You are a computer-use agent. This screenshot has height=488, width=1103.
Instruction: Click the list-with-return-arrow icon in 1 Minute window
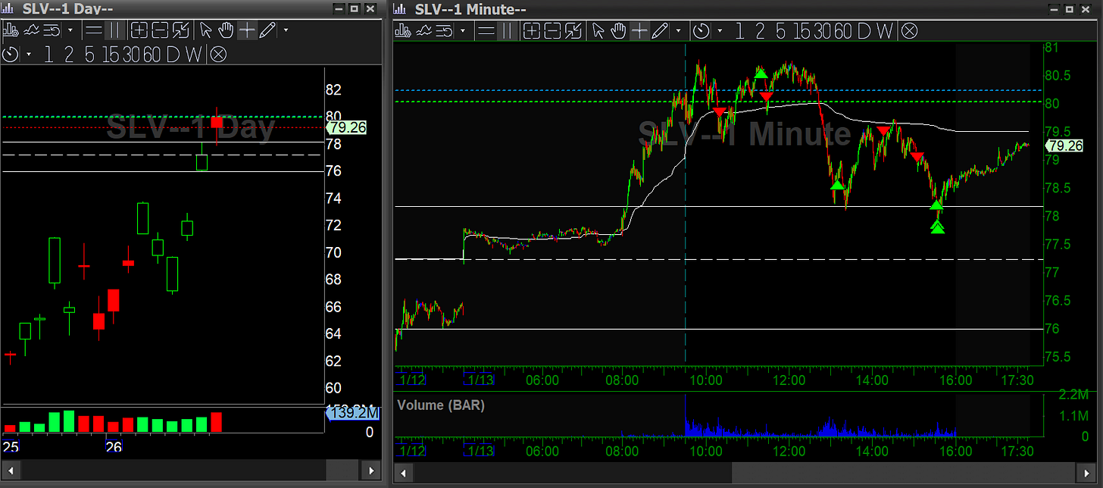click(x=445, y=30)
